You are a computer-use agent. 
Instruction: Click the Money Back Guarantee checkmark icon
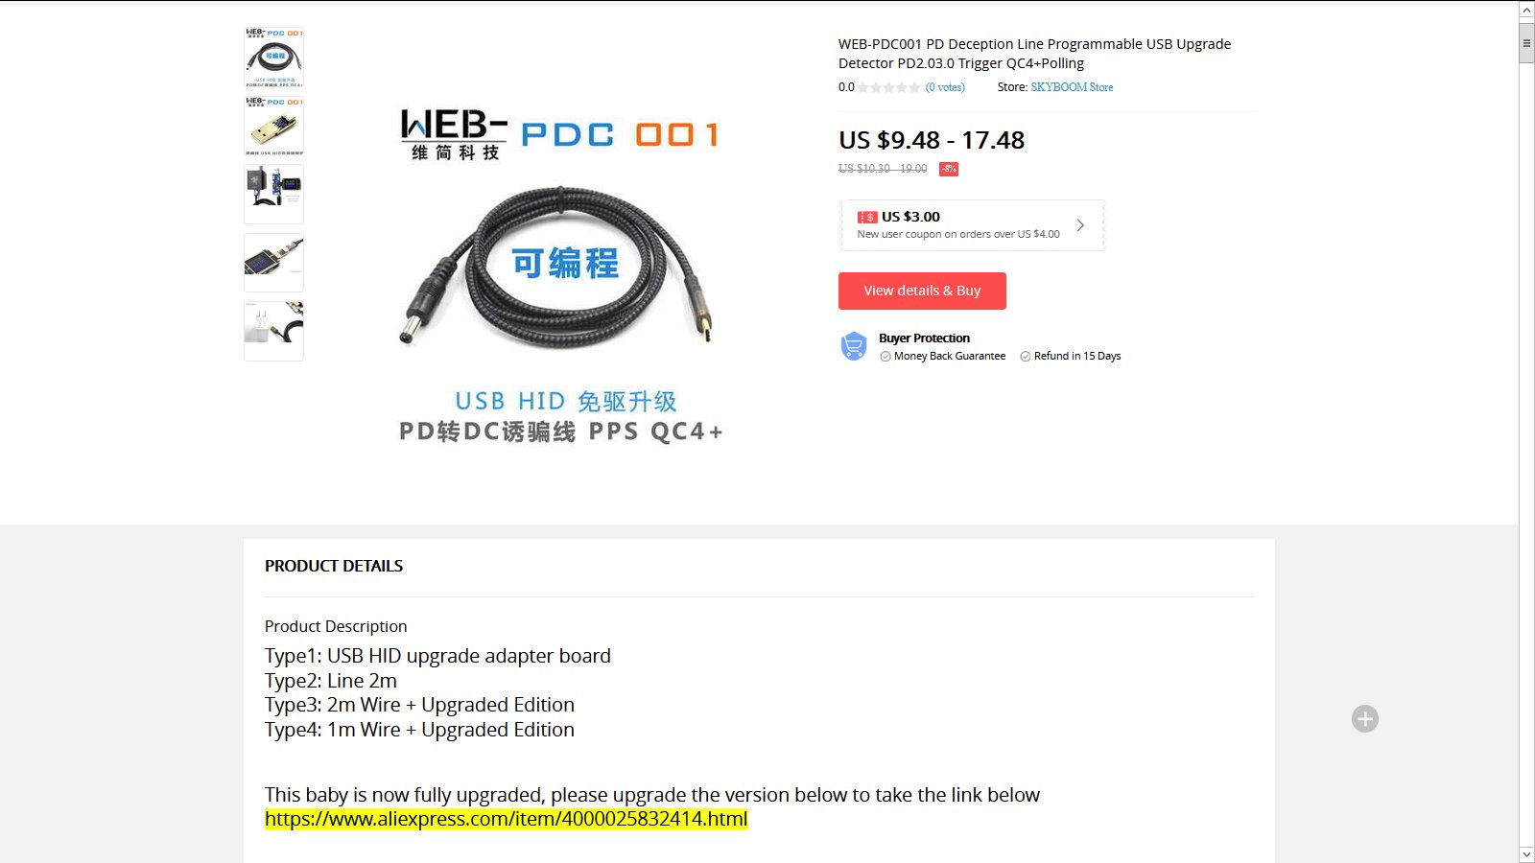pos(886,356)
